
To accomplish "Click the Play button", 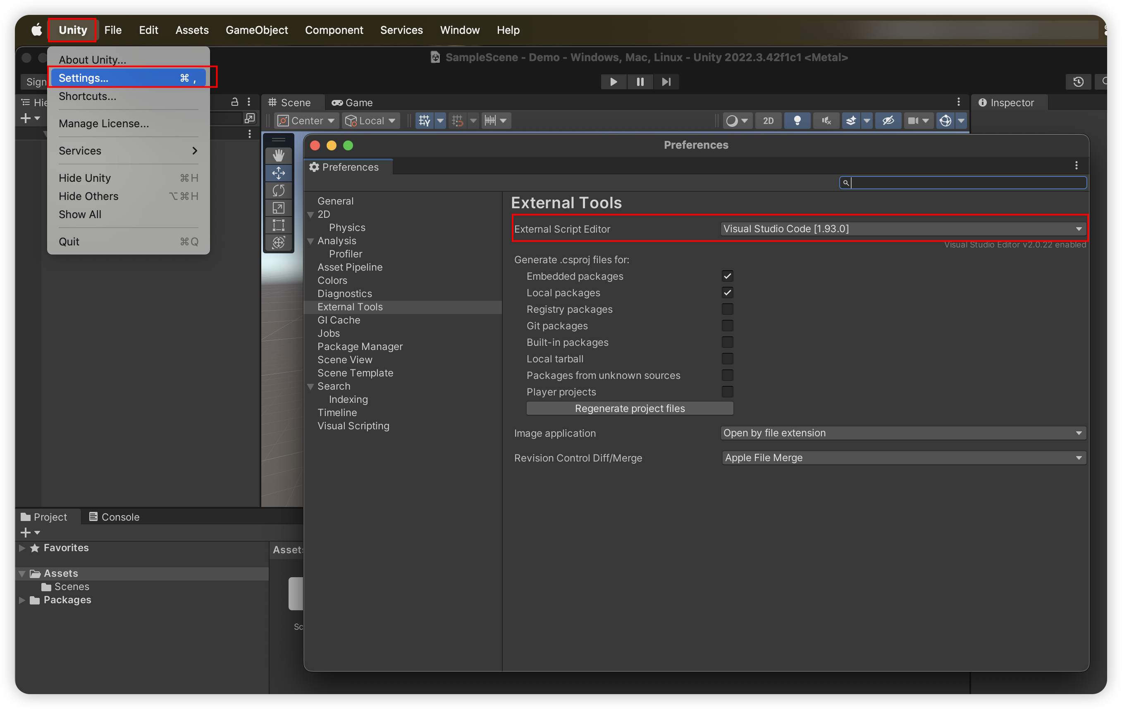I will (x=613, y=82).
